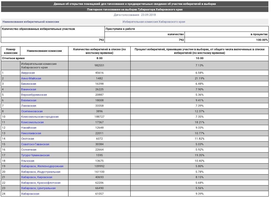Viewport: 276px width, 197px height.
Task: Select the voter count 61057 cell
Action: [x=99, y=194]
